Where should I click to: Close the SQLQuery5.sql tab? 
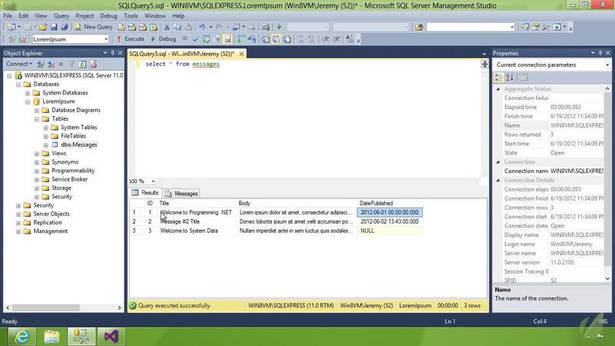click(241, 54)
